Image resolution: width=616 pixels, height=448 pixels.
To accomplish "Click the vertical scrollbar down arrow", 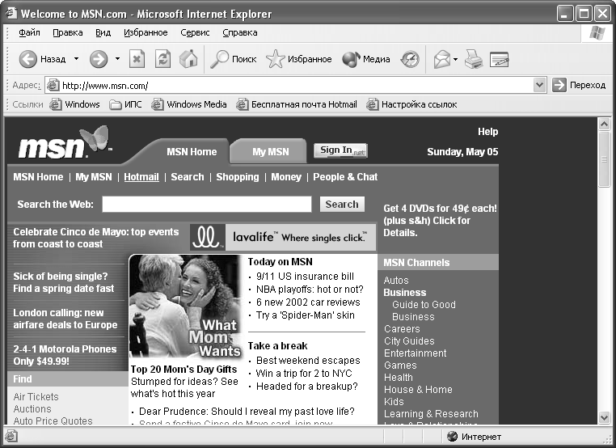I will click(604, 417).
